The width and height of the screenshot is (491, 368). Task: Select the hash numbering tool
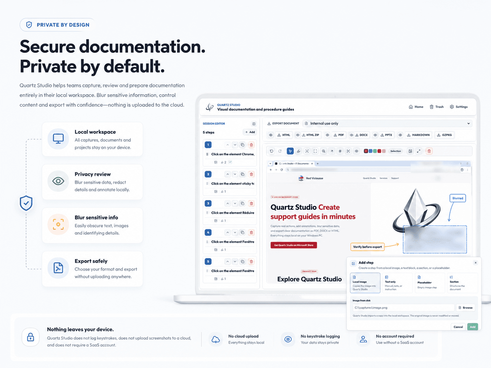pyautogui.click(x=340, y=151)
